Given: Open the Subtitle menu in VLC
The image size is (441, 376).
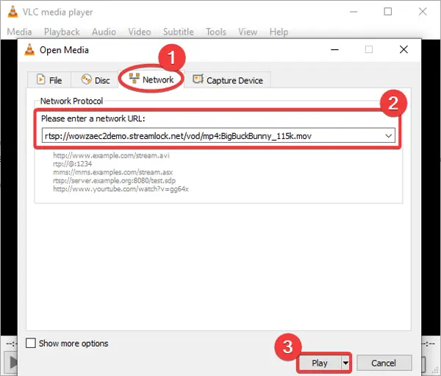Looking at the screenshot, I should pos(179,32).
